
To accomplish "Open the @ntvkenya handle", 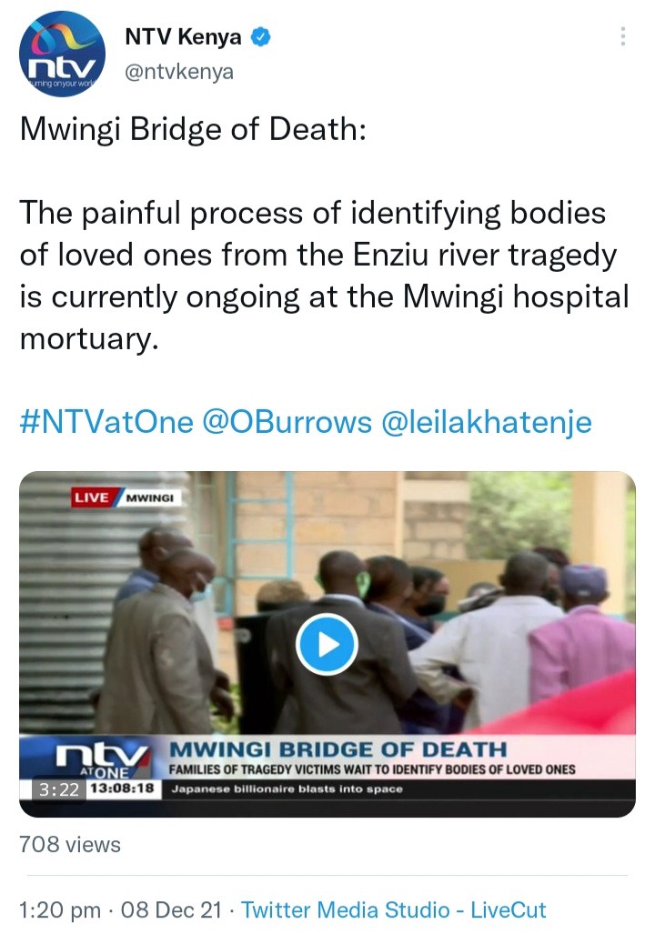I will 179,72.
